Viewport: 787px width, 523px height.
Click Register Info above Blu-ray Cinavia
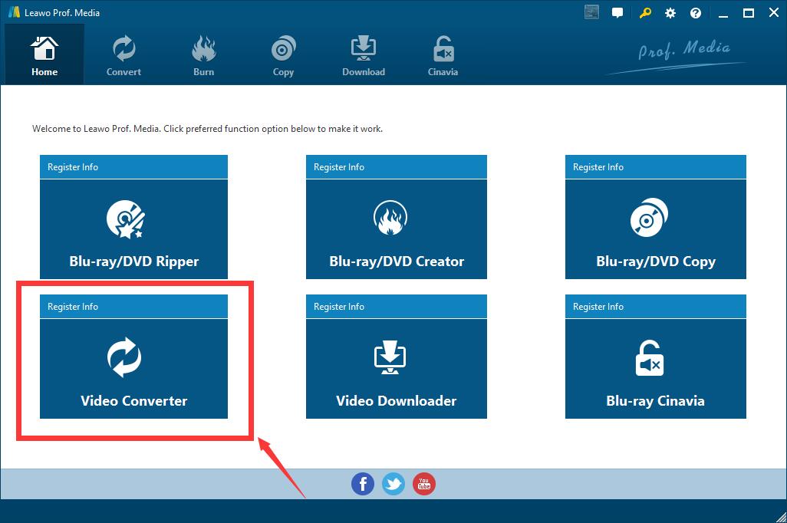[598, 307]
